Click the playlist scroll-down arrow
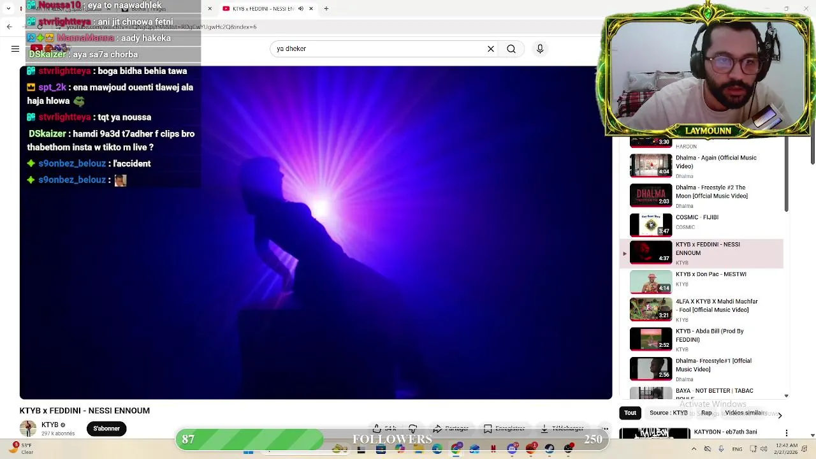 pos(786,396)
